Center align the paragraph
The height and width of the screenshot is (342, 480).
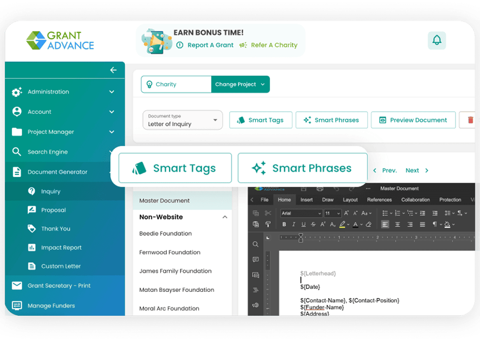[x=397, y=224]
